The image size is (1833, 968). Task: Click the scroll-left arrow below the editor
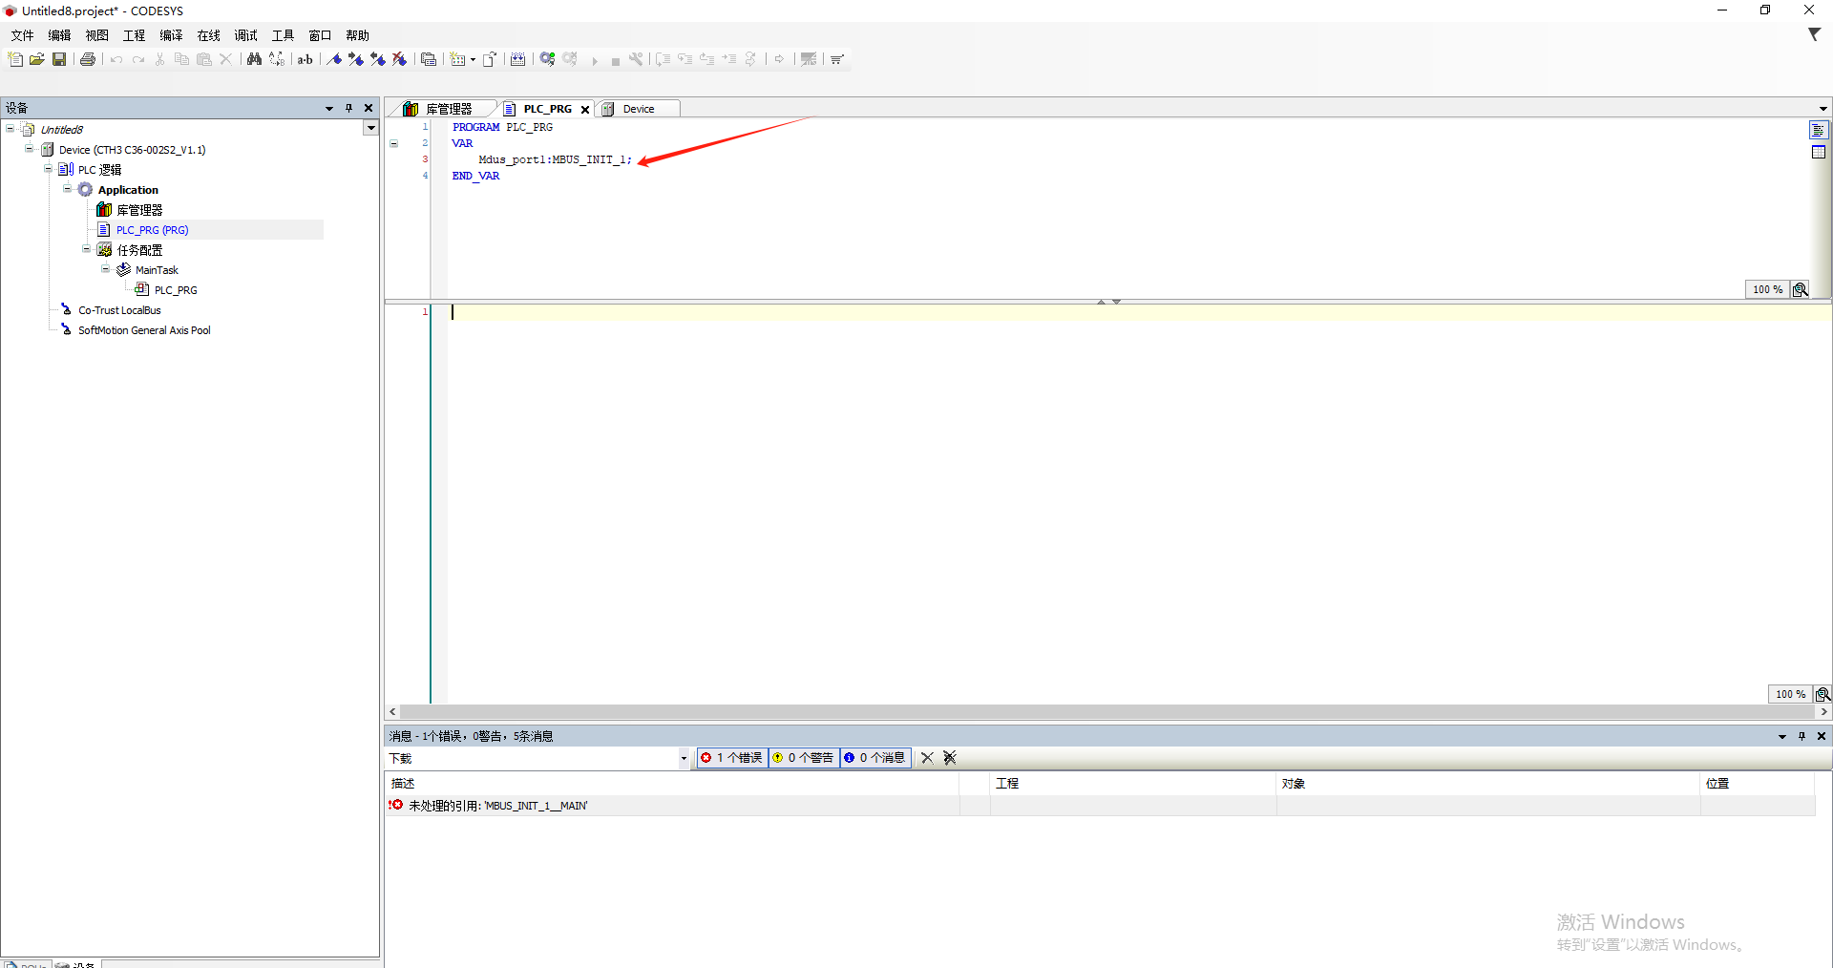[392, 712]
